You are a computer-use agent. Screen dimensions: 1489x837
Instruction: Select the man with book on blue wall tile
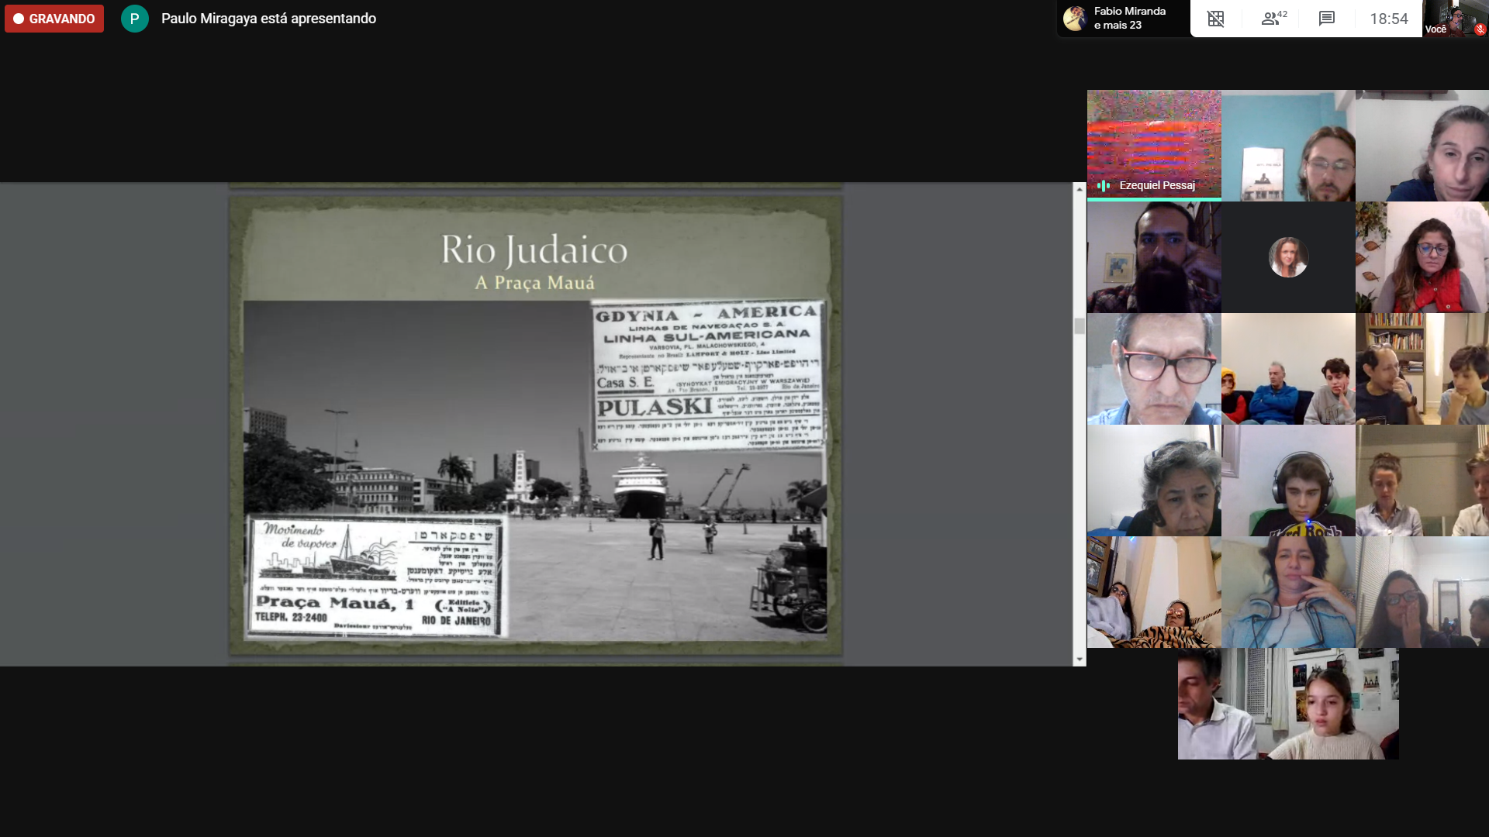pyautogui.click(x=1288, y=146)
